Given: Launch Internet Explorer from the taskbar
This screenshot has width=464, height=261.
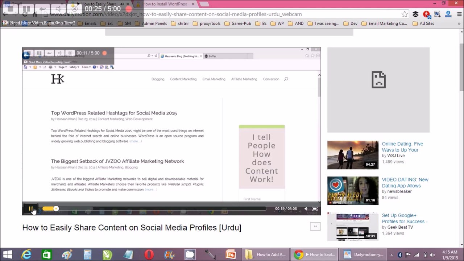Looking at the screenshot, I should coord(26,254).
